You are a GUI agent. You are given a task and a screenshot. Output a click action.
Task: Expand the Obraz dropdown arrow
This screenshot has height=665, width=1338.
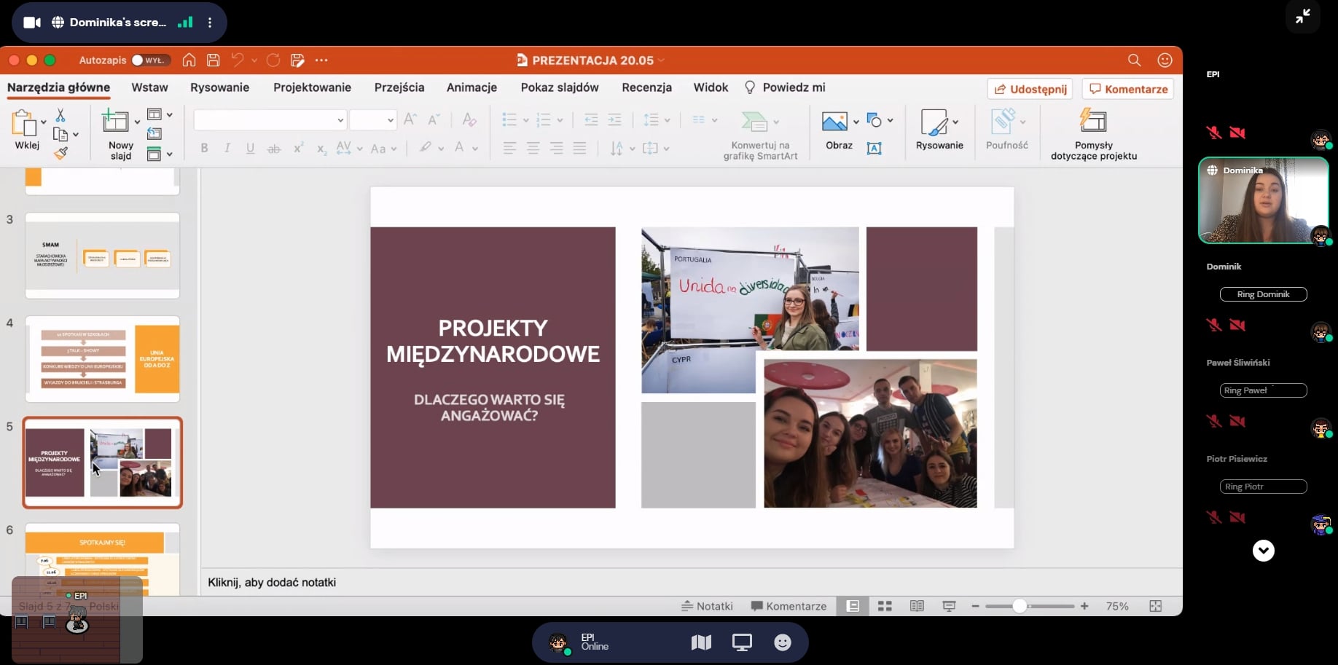tap(856, 122)
